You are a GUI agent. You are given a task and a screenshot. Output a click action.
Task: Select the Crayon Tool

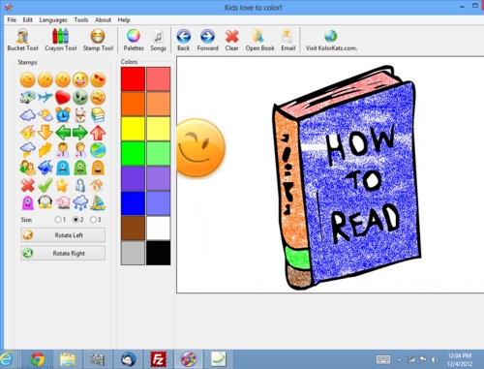tap(61, 40)
